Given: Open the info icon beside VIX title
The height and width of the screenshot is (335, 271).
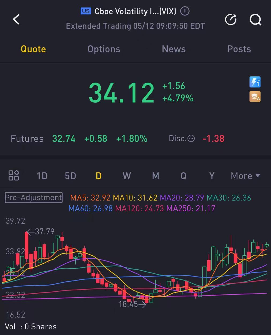Looking at the screenshot, I should [x=185, y=11].
